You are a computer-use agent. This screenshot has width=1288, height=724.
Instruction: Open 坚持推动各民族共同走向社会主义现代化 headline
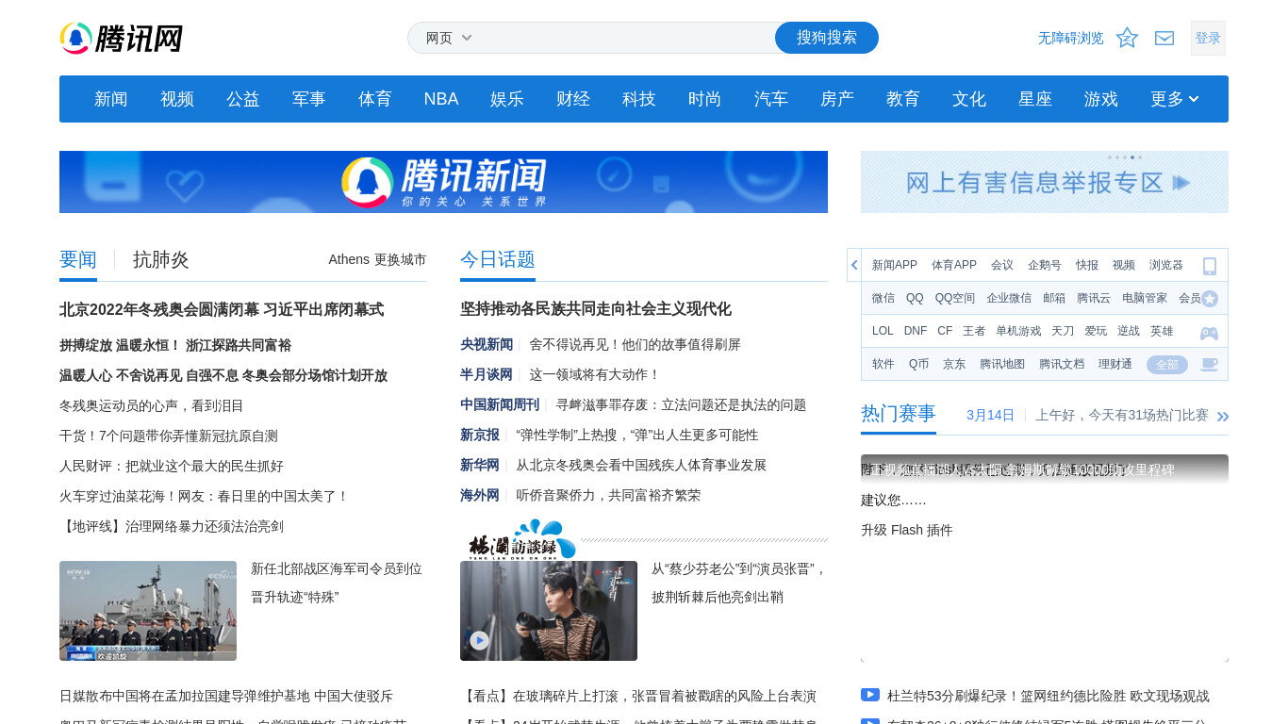(x=596, y=309)
